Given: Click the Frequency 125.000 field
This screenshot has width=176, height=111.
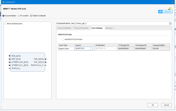Looking at the screenshot, I should click(x=161, y=49).
